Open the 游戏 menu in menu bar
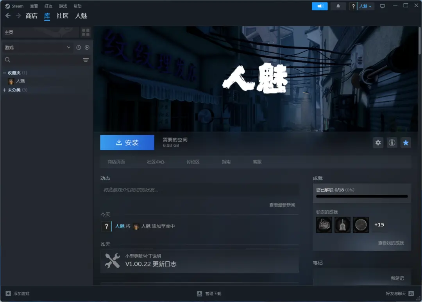Image resolution: width=422 pixels, height=302 pixels. [x=63, y=6]
